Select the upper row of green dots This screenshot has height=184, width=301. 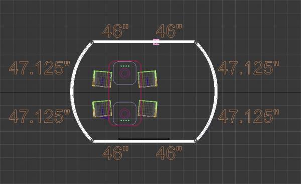point(125,66)
